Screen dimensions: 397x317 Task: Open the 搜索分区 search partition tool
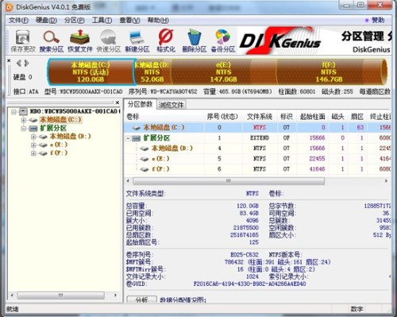click(x=52, y=41)
